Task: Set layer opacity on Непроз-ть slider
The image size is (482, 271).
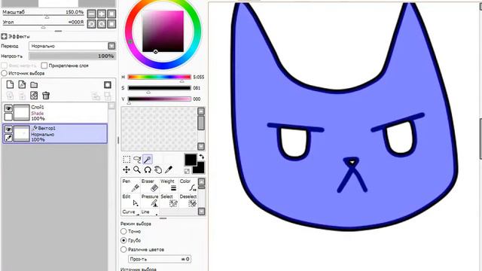Action: 72,56
